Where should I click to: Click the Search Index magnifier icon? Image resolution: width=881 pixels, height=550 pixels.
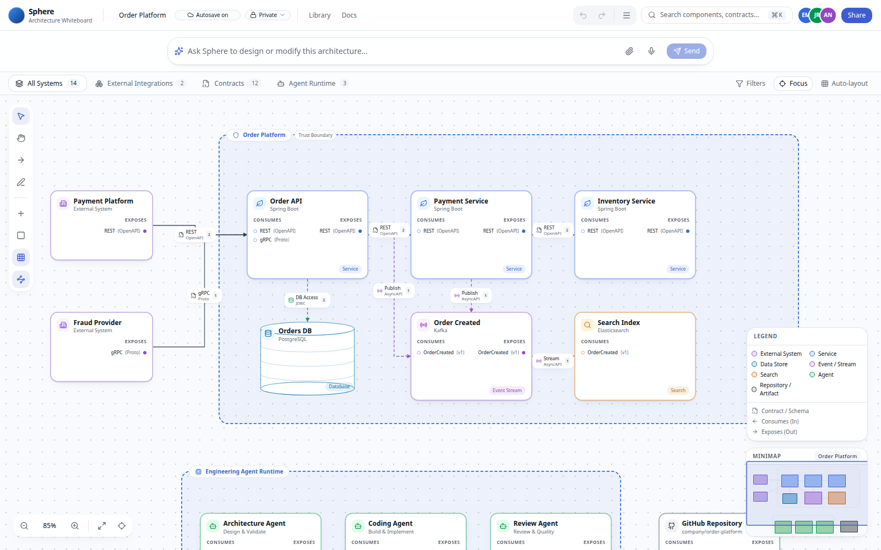tap(587, 325)
